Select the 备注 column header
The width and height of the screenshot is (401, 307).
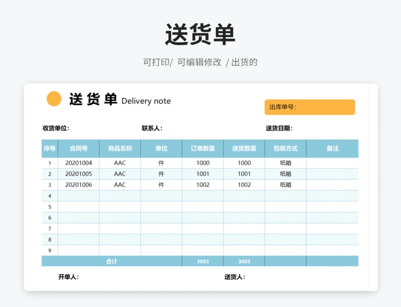coord(332,148)
